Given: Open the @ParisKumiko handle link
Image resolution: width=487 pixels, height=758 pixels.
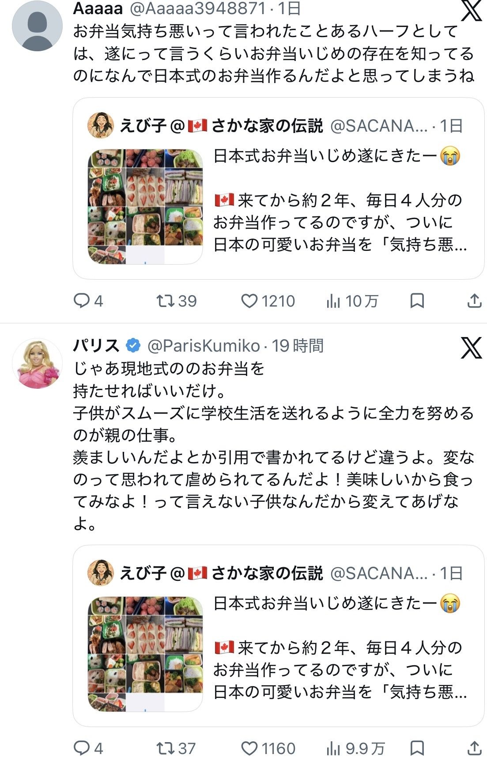Looking at the screenshot, I should pos(203,345).
